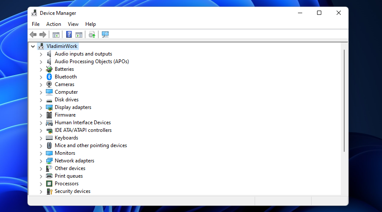This screenshot has width=382, height=212.
Task: Select the Firmware category label
Action: tap(65, 115)
